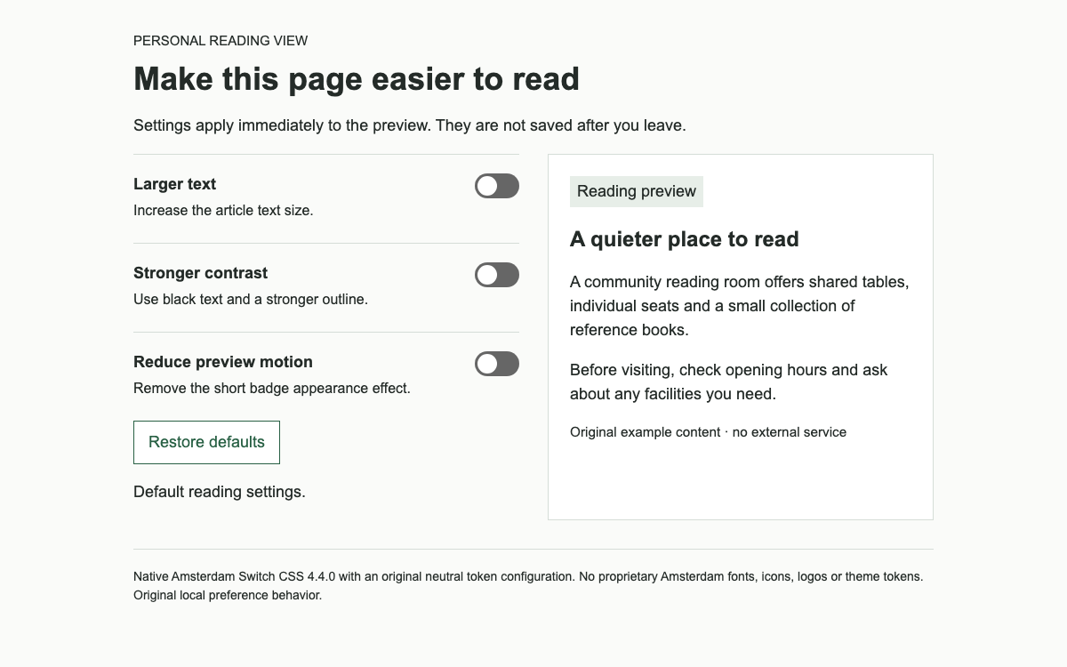The image size is (1067, 667).
Task: Click 'Remove the short badge appearance effect' text
Action: coord(272,389)
